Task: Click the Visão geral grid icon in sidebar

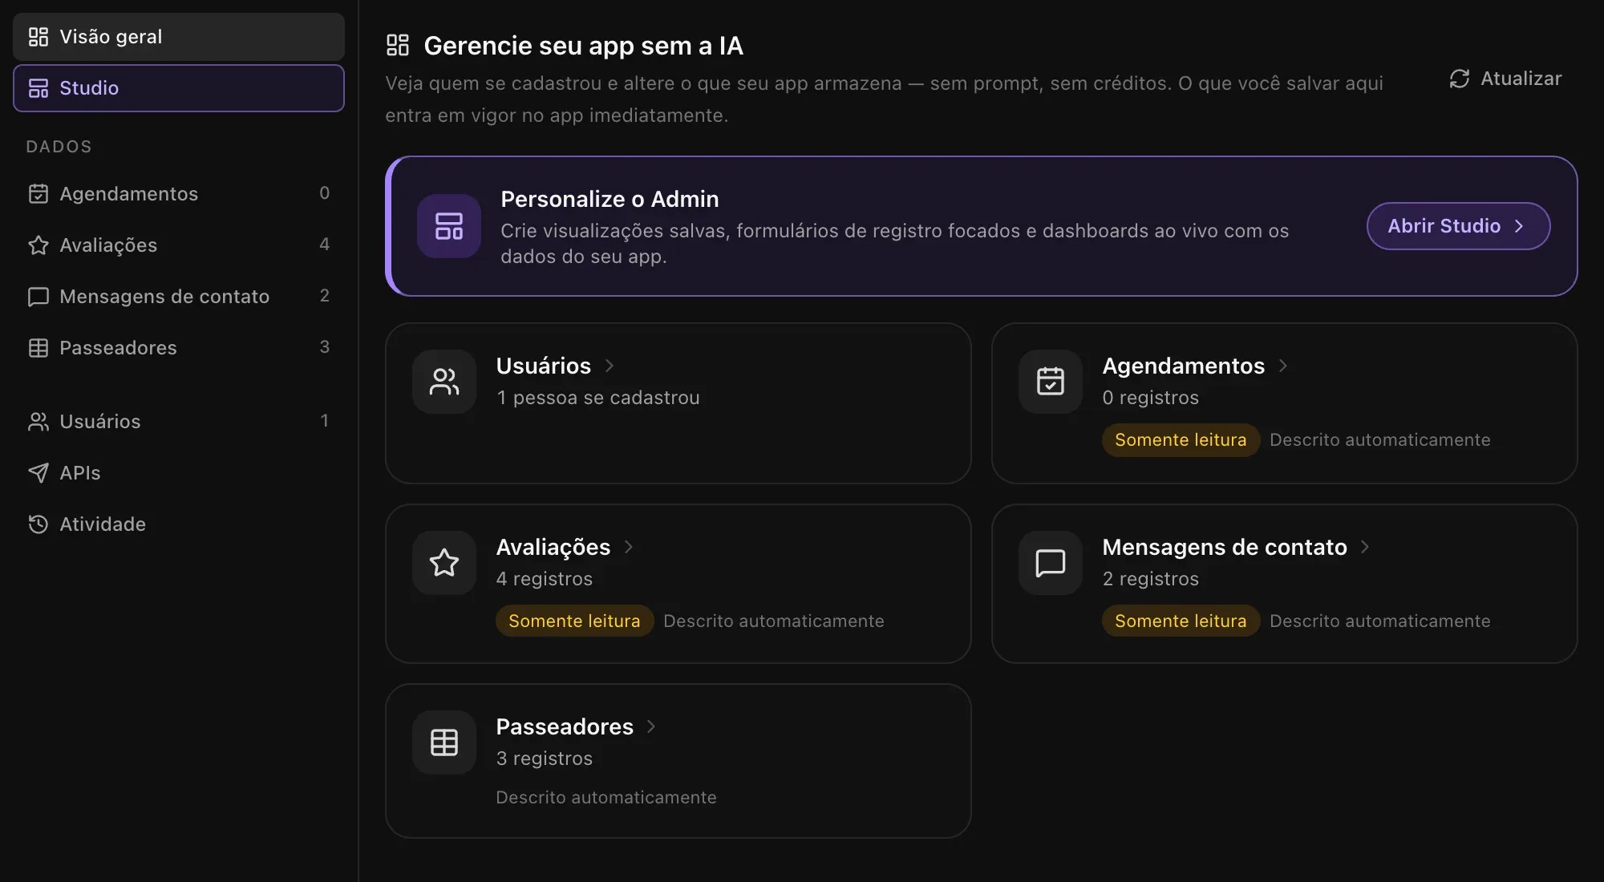Action: click(38, 37)
